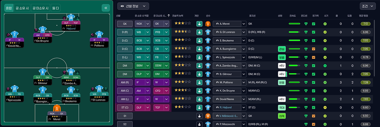The height and width of the screenshot is (127, 380).
Task: Click the ST (C) position button
Action: [x=124, y=108]
